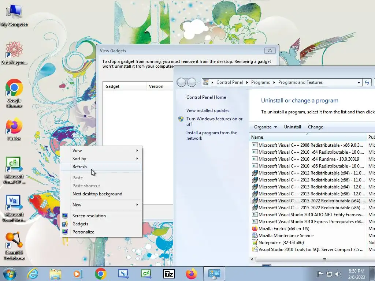
Task: Click the taskbar clock showing 8:50 PM
Action: pos(356,274)
